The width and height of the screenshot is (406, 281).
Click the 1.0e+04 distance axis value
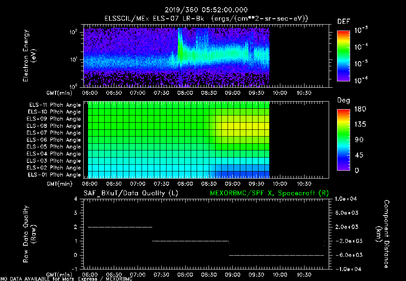pyautogui.click(x=346, y=199)
